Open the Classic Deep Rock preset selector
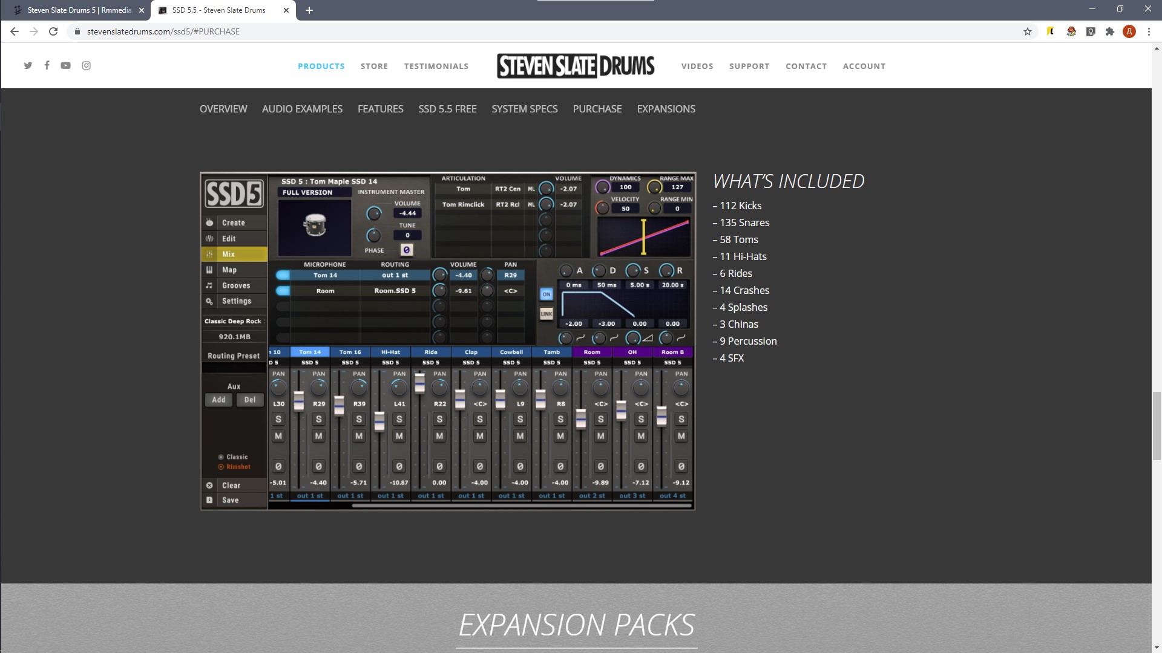The width and height of the screenshot is (1162, 653). pos(234,321)
